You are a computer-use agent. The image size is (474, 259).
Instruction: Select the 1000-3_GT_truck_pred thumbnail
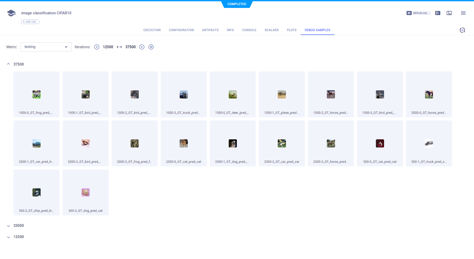point(184,94)
